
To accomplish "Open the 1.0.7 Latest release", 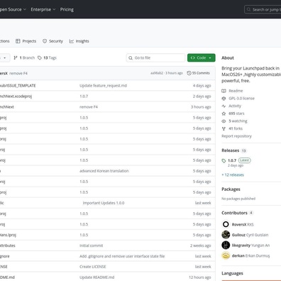I will click(239, 160).
